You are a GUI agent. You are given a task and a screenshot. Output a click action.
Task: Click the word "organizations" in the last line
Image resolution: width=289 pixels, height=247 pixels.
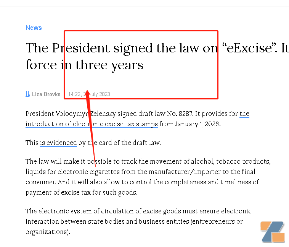tap(46, 232)
